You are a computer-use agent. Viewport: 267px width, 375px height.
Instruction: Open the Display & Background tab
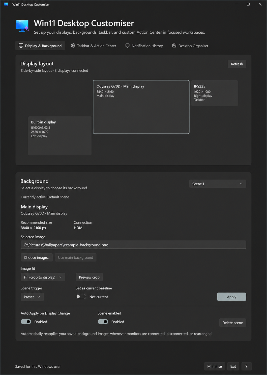tap(40, 46)
